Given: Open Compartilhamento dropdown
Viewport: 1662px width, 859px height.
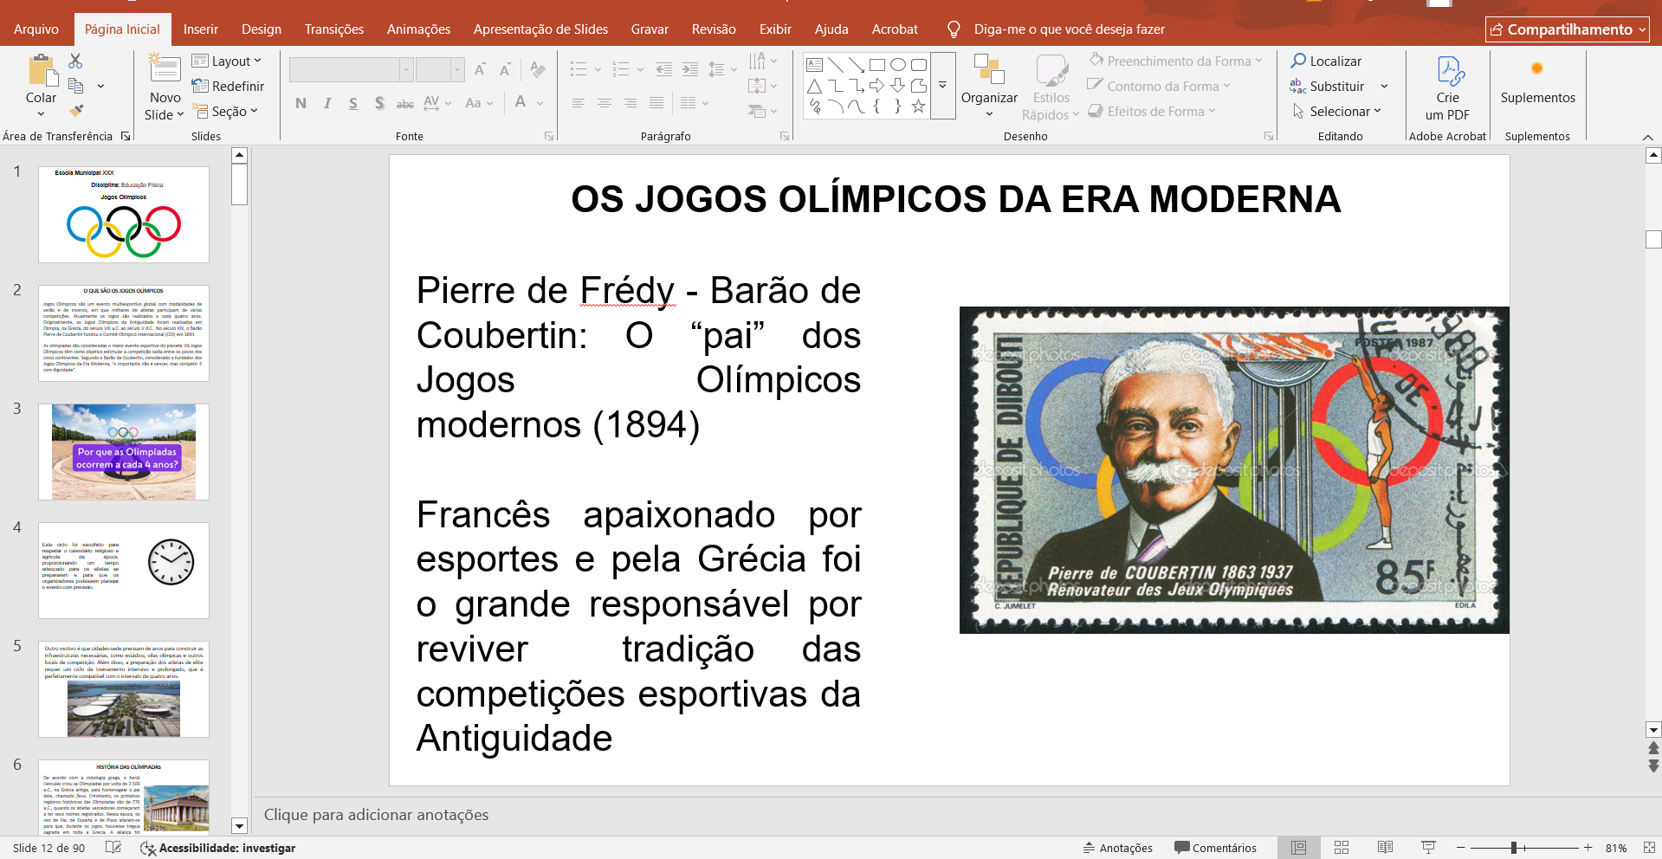Looking at the screenshot, I should tap(1568, 29).
